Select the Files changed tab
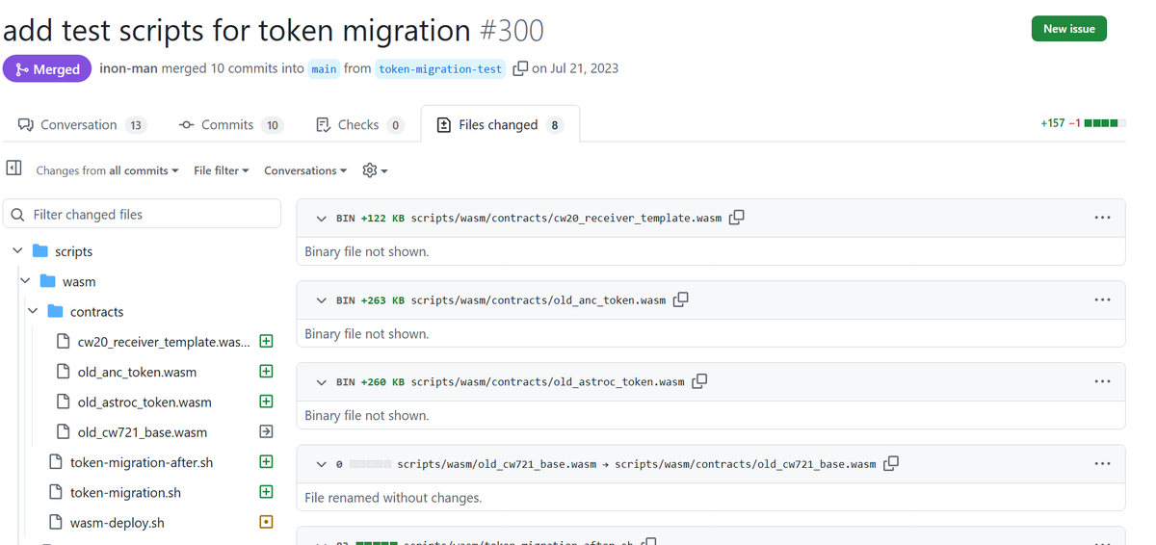Screen dimensions: 1156x545 500,124
